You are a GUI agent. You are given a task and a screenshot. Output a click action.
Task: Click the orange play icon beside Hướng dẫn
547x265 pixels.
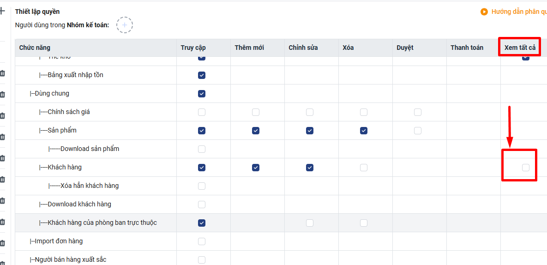[484, 12]
